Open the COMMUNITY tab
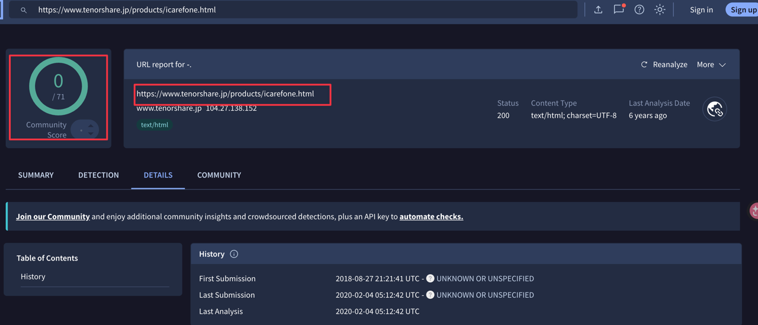 tap(219, 175)
